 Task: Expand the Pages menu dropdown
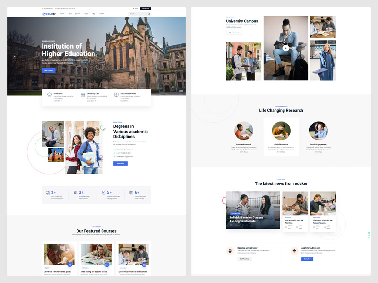click(87, 14)
